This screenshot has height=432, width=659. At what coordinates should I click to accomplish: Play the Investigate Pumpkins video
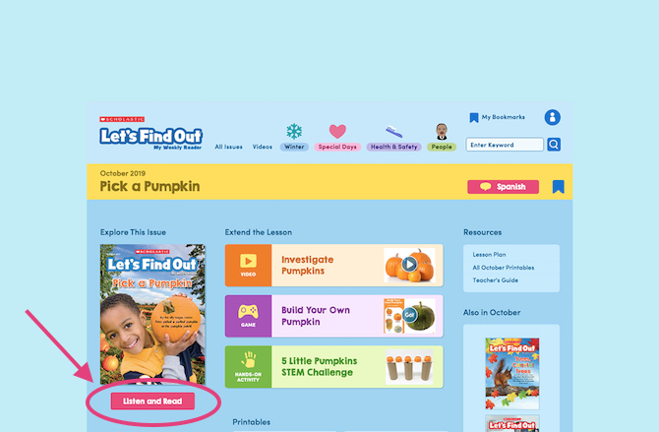333,266
